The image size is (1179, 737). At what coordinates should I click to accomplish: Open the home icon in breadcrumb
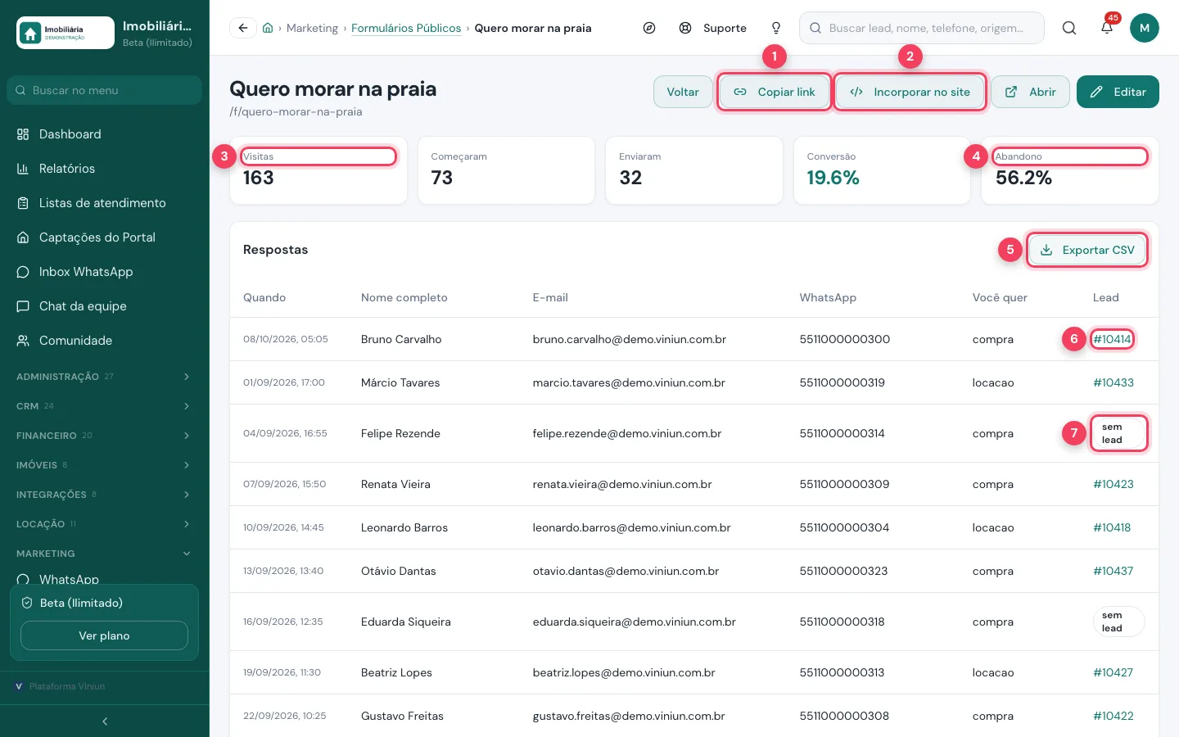268,28
